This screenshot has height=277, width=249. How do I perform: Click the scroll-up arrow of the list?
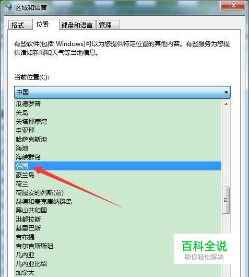[x=226, y=104]
